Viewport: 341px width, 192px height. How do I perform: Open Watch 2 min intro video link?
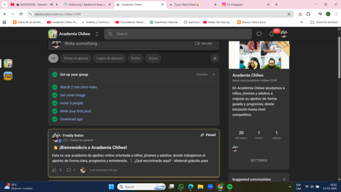pos(79,87)
